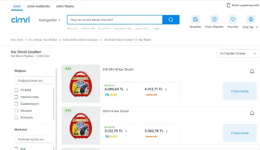Click arrow next to 4.086,64 TL
This screenshot has height=150, width=260.
[127, 89]
